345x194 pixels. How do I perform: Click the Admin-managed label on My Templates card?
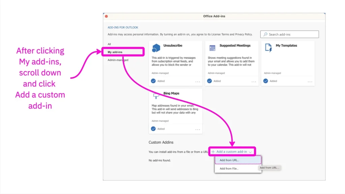point(272,73)
